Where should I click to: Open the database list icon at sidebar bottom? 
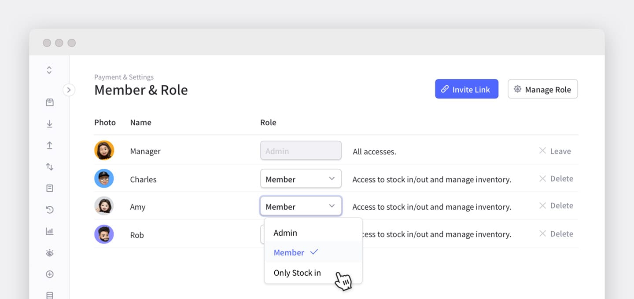(x=49, y=295)
